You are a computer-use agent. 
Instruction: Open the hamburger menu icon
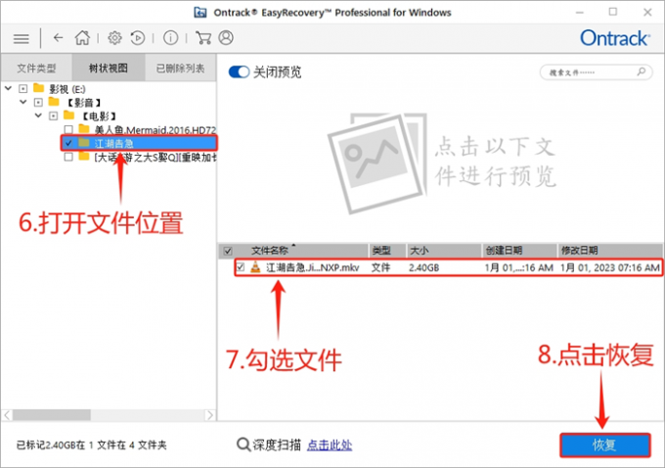21,38
